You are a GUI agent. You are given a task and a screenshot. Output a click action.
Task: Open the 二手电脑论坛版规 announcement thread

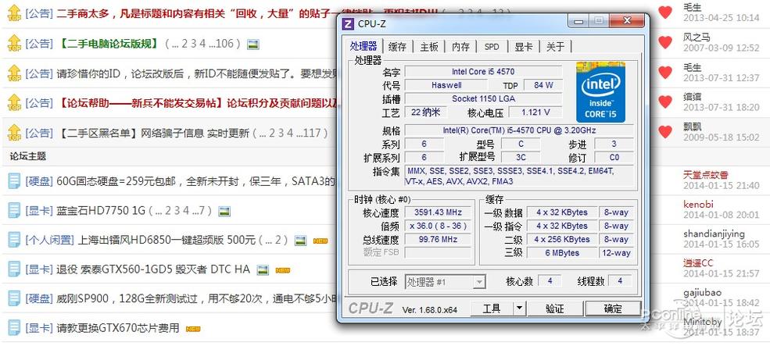pyautogui.click(x=110, y=44)
